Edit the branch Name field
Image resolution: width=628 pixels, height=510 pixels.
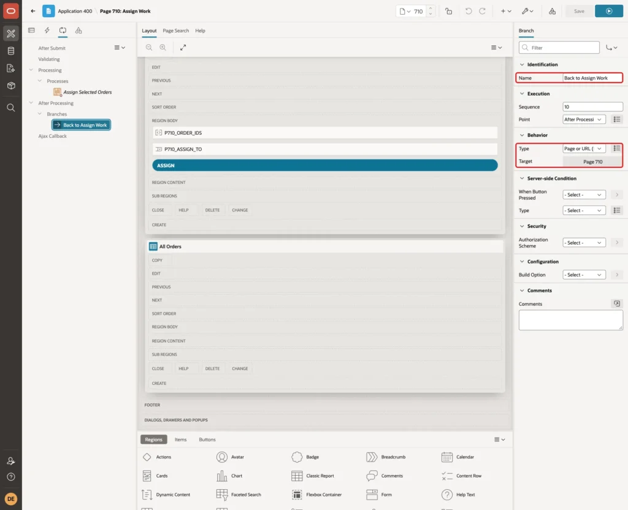592,78
